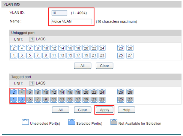
Task: Select untagged port 13 icon
Action: (x=62, y=55)
